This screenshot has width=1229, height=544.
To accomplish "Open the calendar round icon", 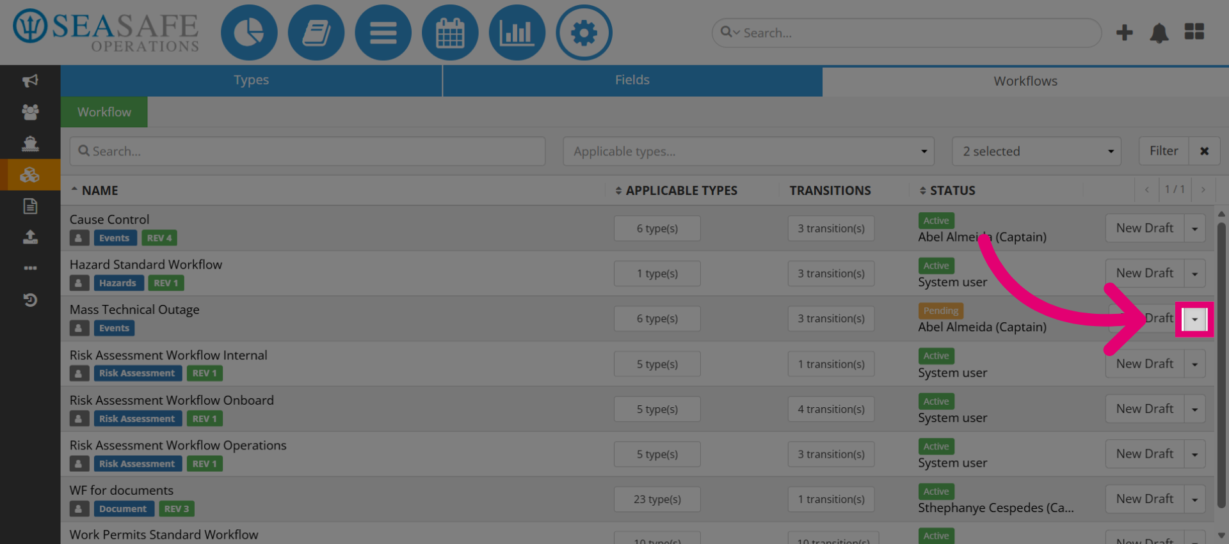I will click(450, 33).
